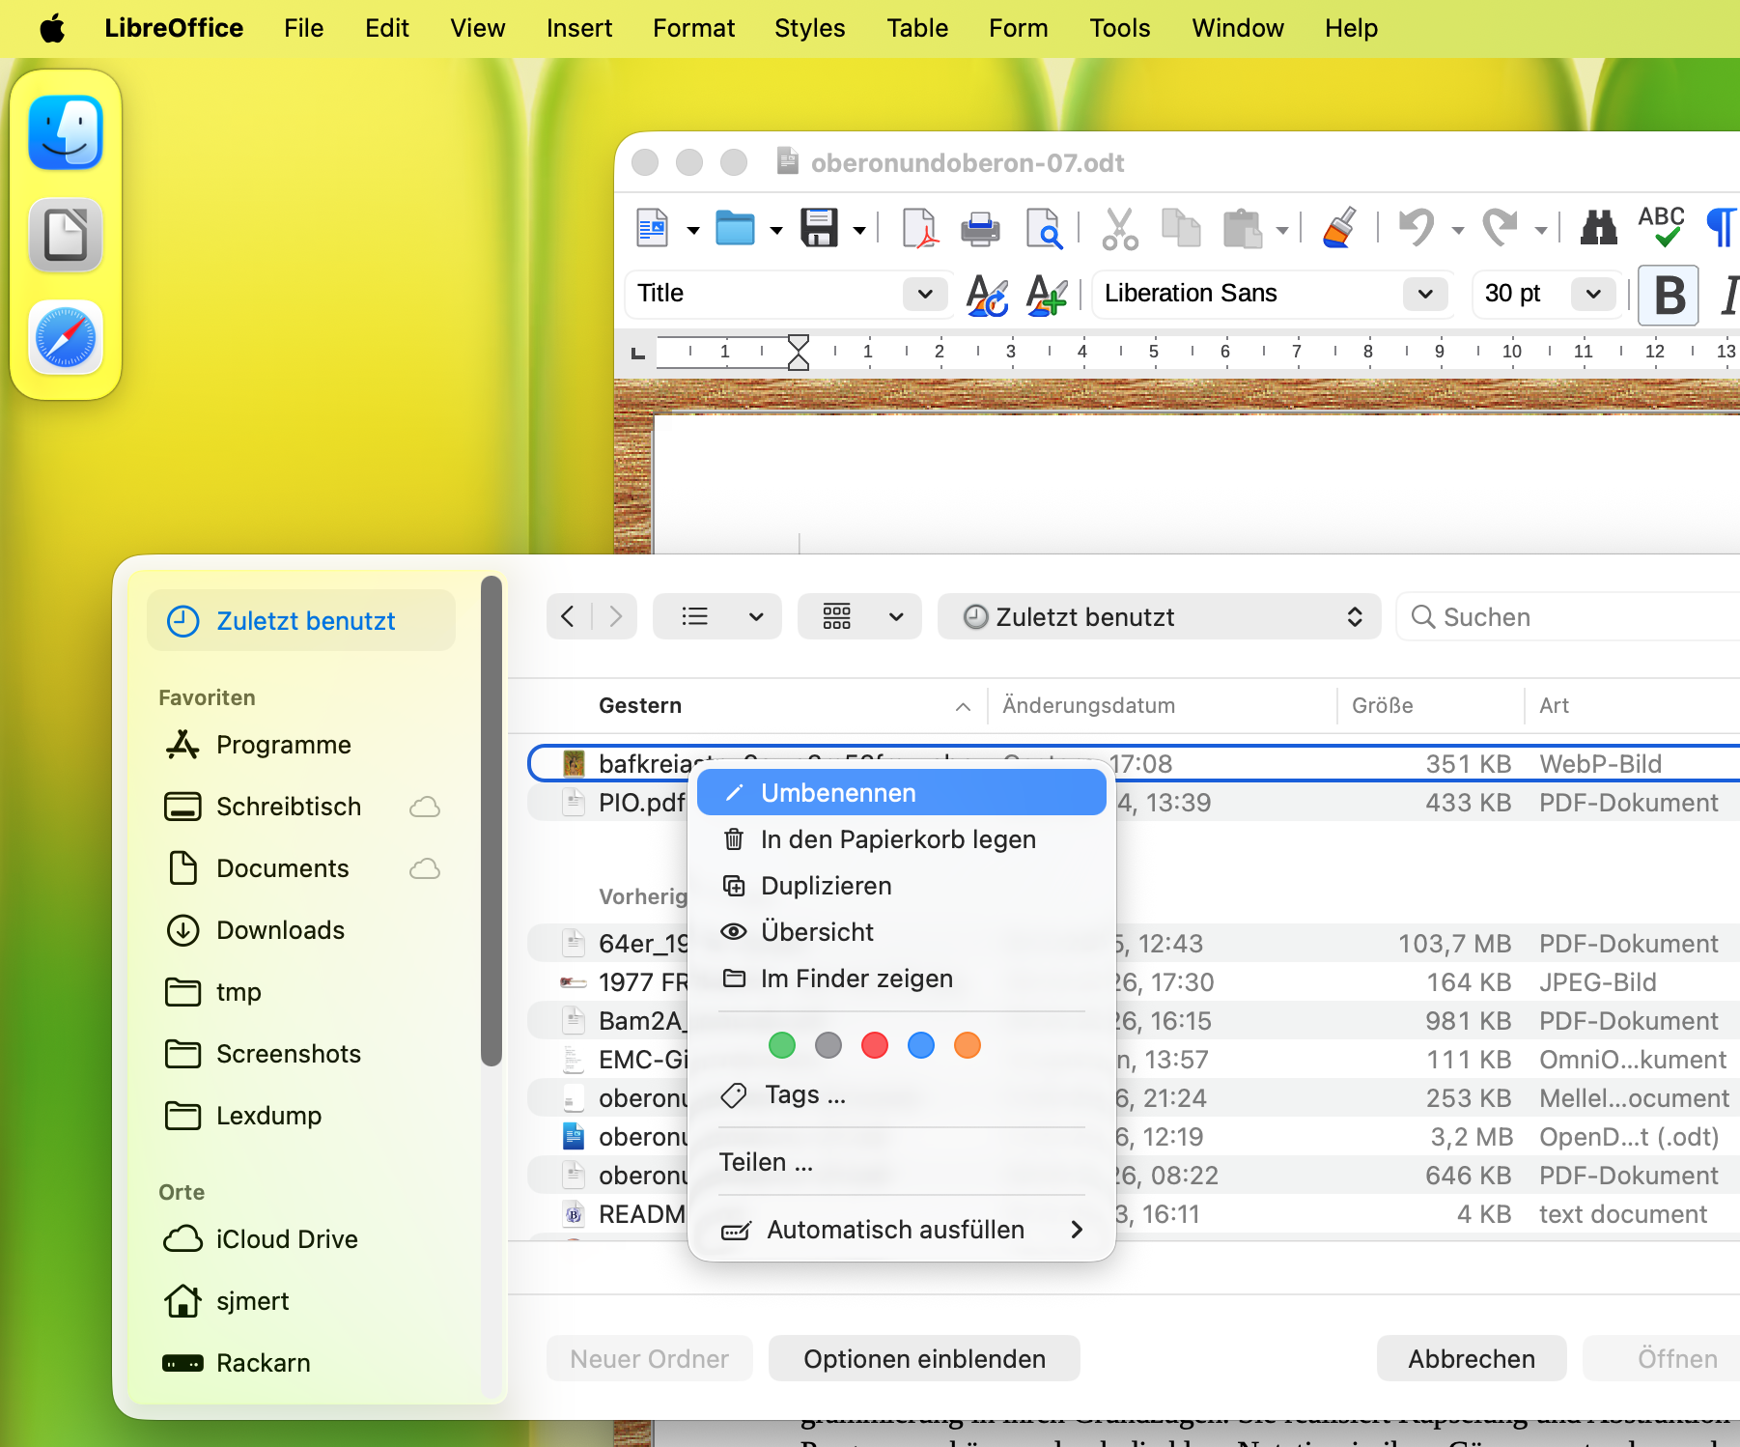Run the spelling check
This screenshot has height=1447, width=1740.
coord(1661,228)
